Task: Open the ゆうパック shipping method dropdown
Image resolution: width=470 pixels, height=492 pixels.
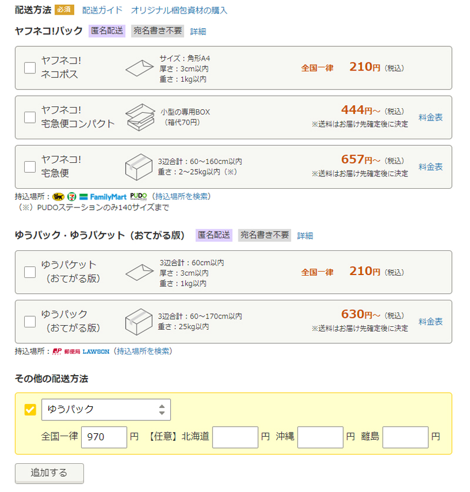Action: point(106,410)
